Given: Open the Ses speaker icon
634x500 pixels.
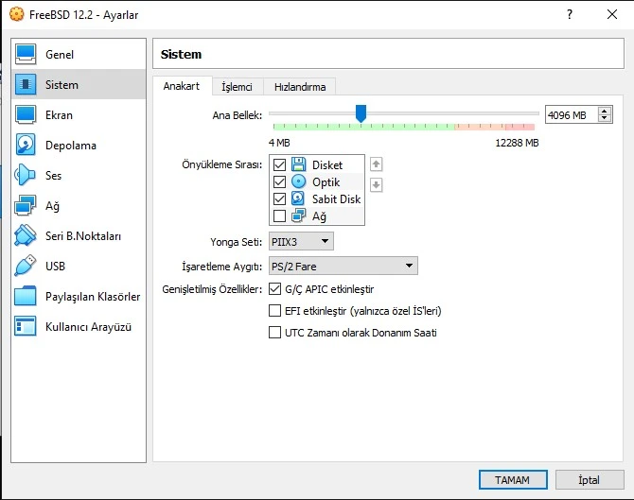Looking at the screenshot, I should [x=26, y=175].
